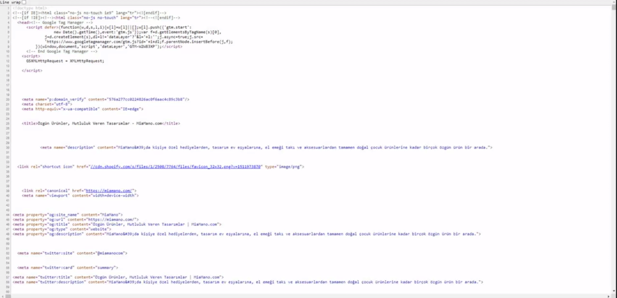Click the meta name="description" line
The image size is (617, 298).
click(267, 148)
